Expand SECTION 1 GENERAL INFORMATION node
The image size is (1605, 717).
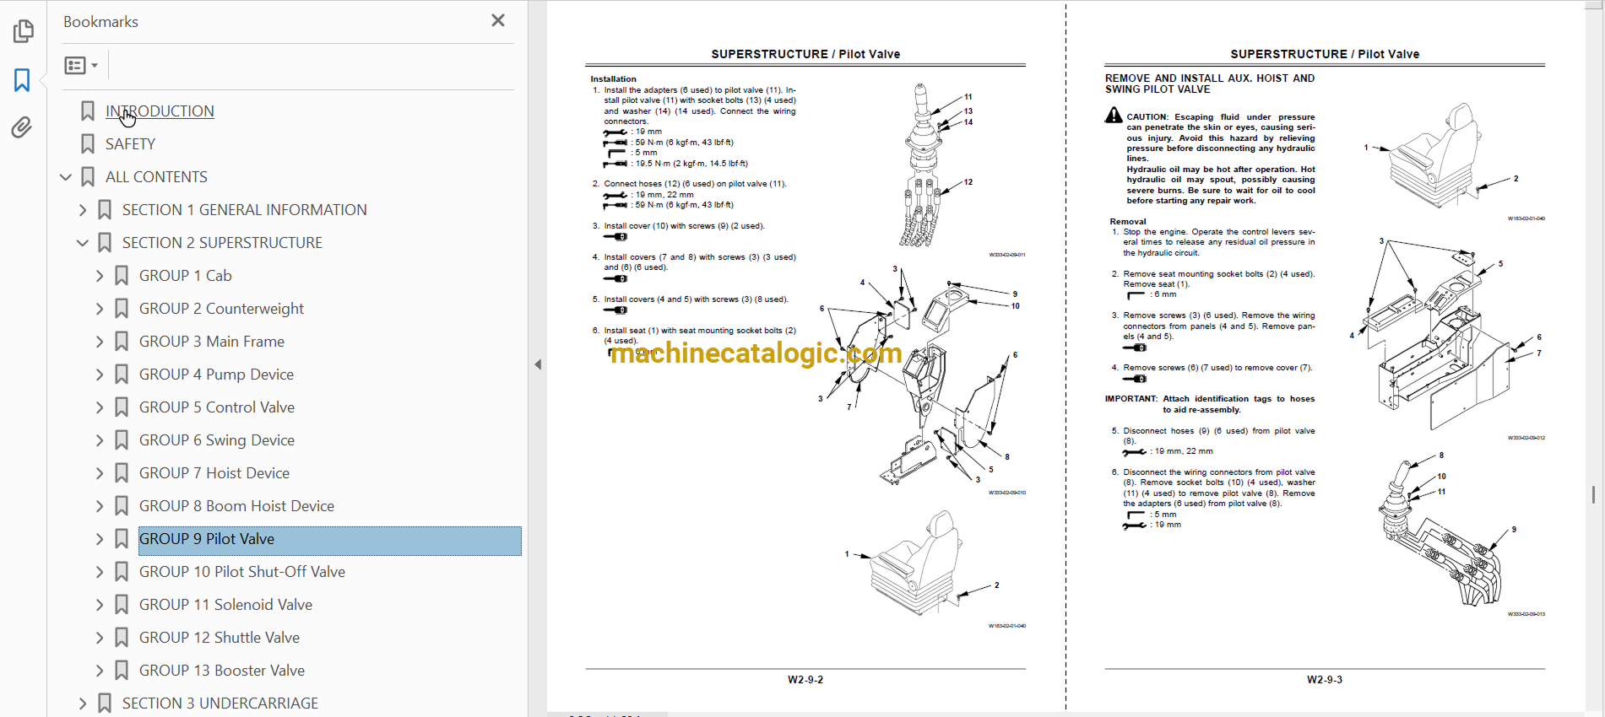point(83,210)
